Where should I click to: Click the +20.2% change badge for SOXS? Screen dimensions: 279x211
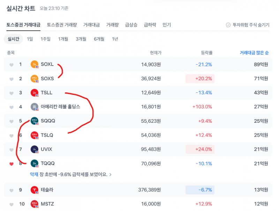coord(200,78)
